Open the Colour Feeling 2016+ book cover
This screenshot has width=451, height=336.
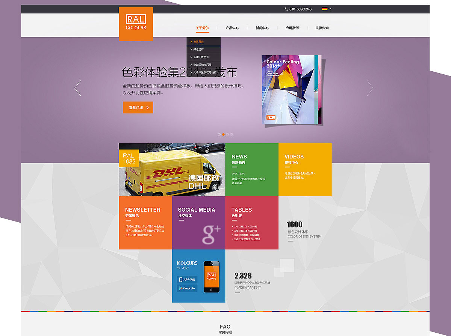[x=292, y=89]
